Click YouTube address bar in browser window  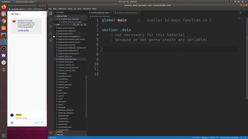coord(27,9)
